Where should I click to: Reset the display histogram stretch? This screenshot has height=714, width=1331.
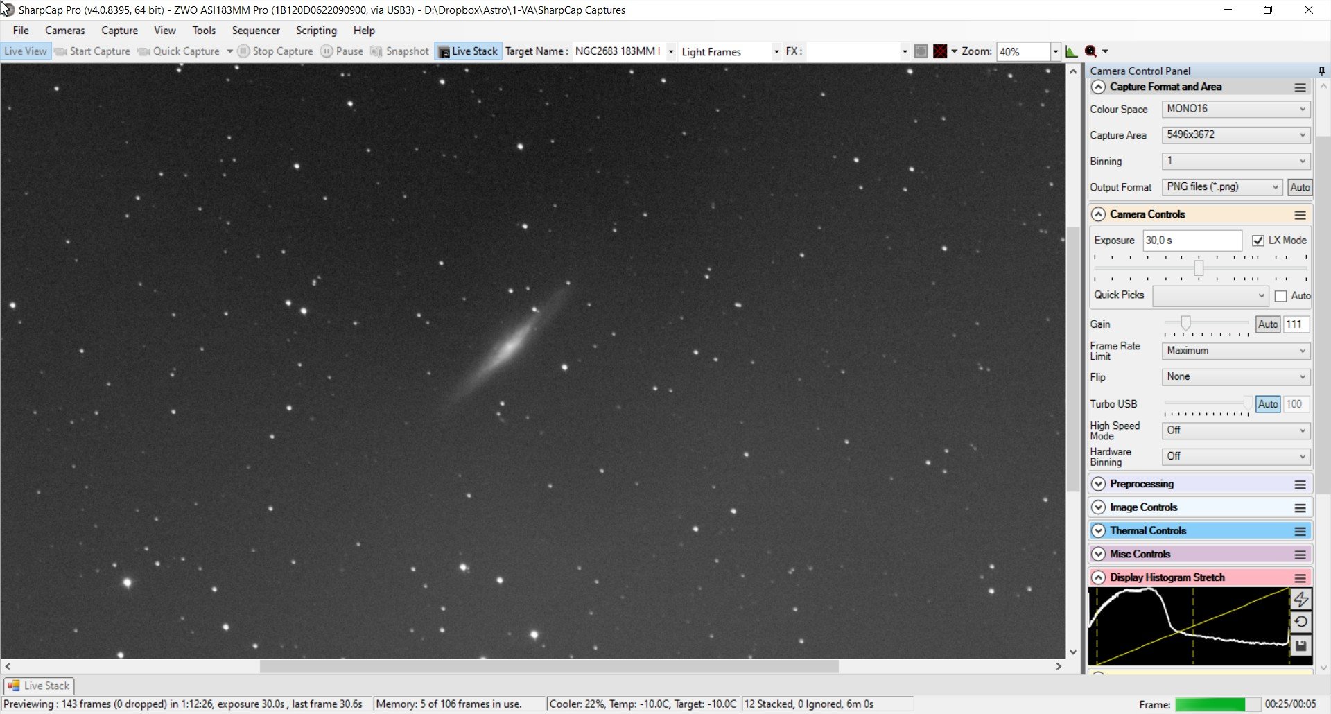point(1300,622)
